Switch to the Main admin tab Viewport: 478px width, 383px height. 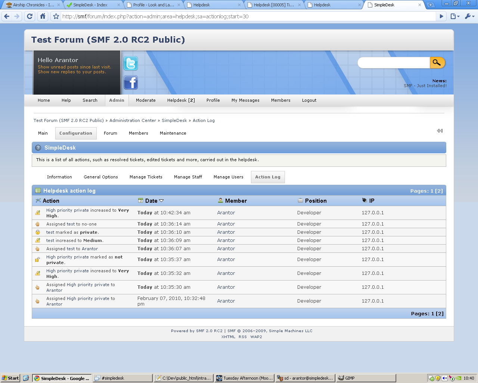click(x=43, y=133)
